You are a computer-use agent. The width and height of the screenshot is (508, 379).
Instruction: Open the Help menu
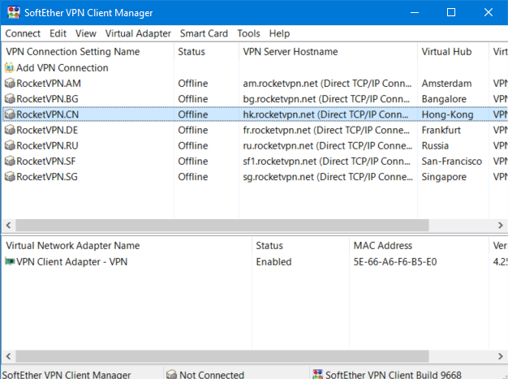click(x=279, y=33)
